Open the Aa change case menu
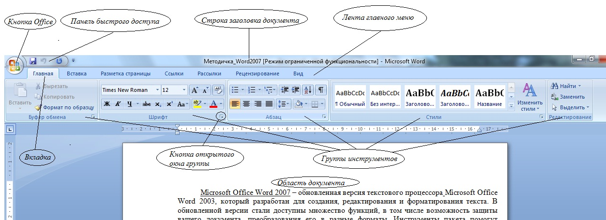Screen dimensions: 606x220 pyautogui.click(x=182, y=103)
